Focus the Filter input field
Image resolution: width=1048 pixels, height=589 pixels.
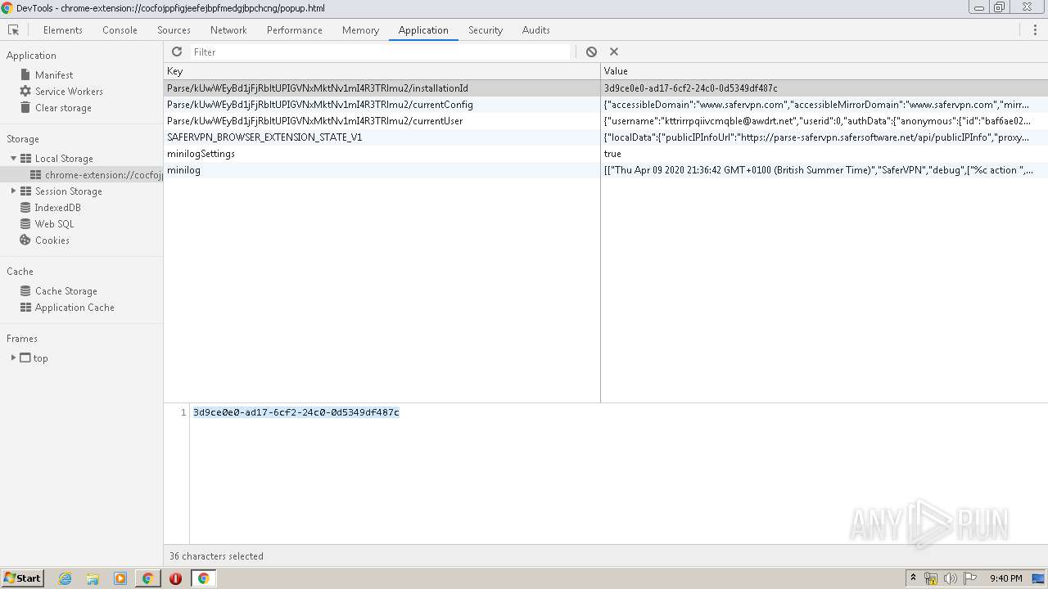pos(380,52)
